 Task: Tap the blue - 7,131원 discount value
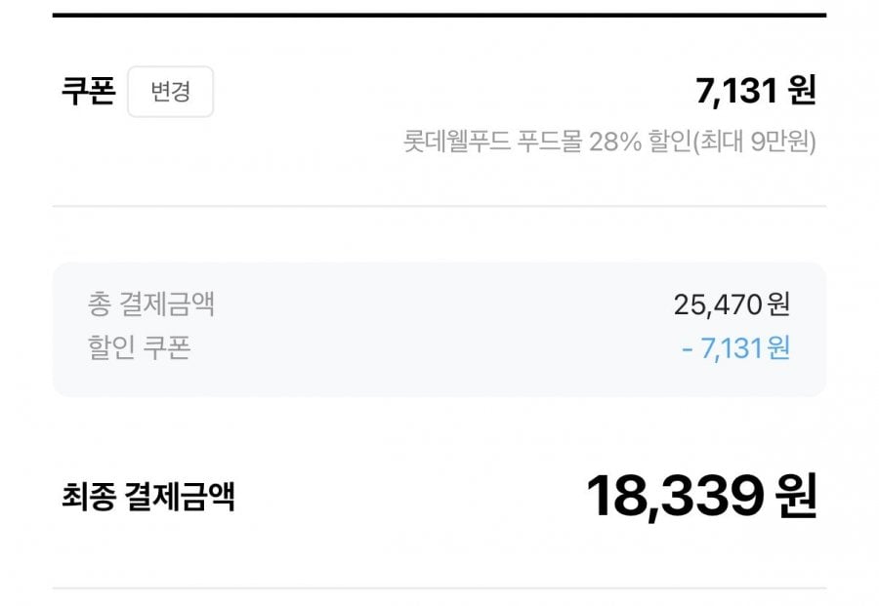(735, 347)
